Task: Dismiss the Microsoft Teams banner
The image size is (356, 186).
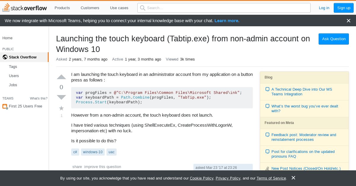Action: pos(349,21)
